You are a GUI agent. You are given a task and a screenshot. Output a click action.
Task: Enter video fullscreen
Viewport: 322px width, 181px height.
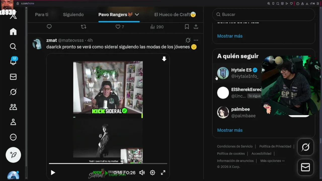point(163,173)
